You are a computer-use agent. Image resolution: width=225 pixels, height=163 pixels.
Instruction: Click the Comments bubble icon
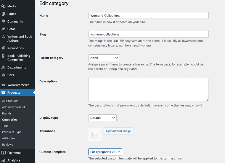3,21
